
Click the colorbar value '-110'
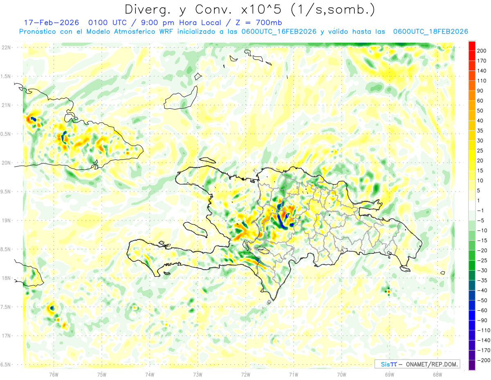[484, 330]
